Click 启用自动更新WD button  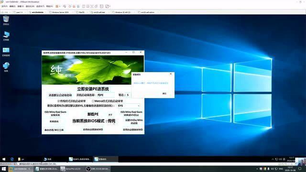point(93,129)
